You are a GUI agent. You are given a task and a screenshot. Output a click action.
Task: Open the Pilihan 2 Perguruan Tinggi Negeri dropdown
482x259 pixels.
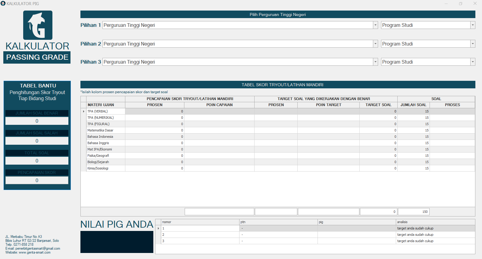[375, 44]
